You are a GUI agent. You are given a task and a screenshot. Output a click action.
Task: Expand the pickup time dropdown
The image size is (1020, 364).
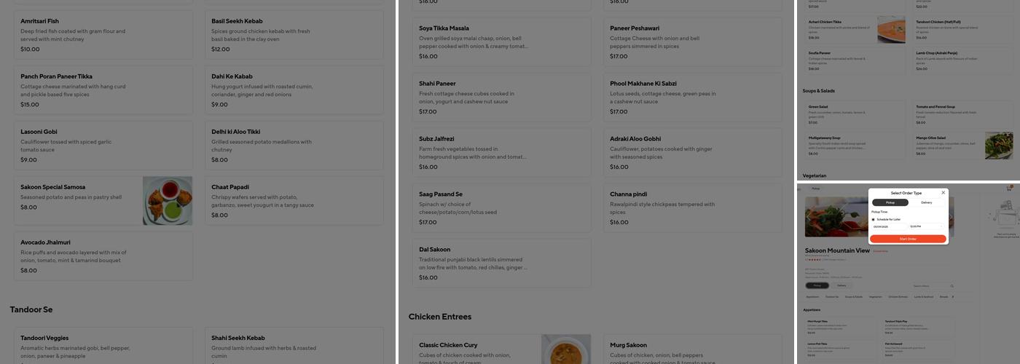[926, 226]
